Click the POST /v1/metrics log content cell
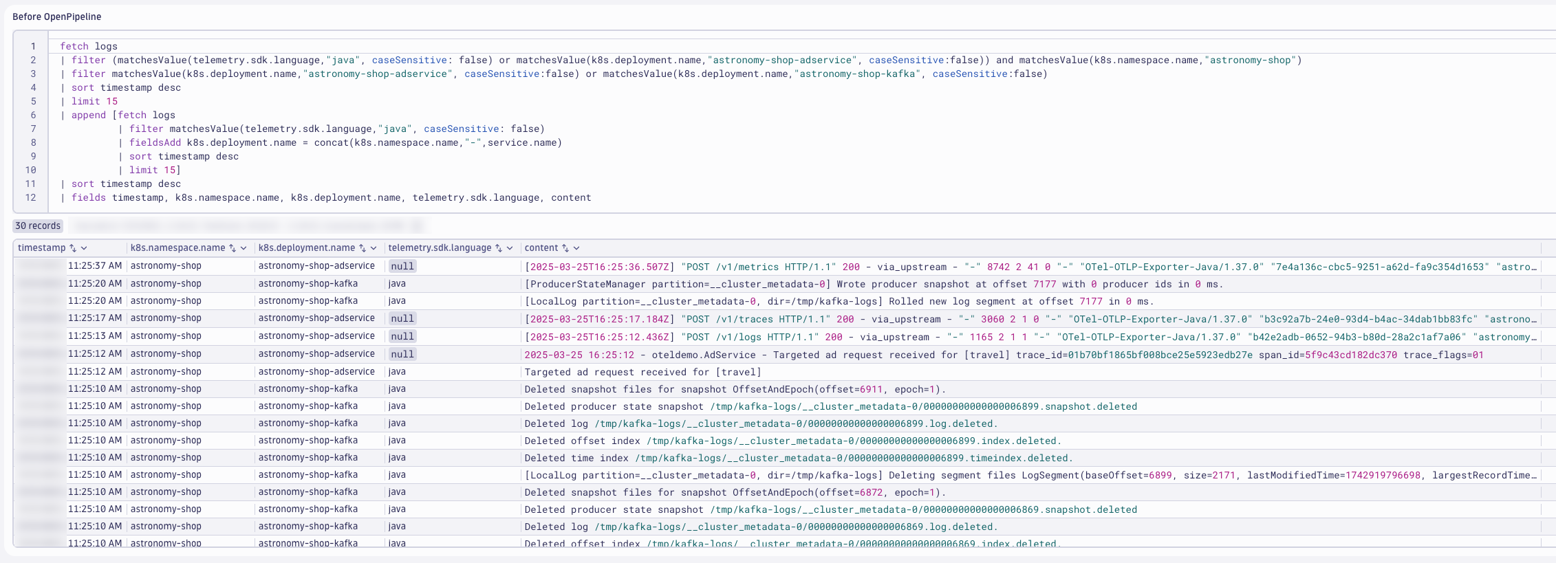Image resolution: width=1556 pixels, height=563 pixels. point(1030,267)
